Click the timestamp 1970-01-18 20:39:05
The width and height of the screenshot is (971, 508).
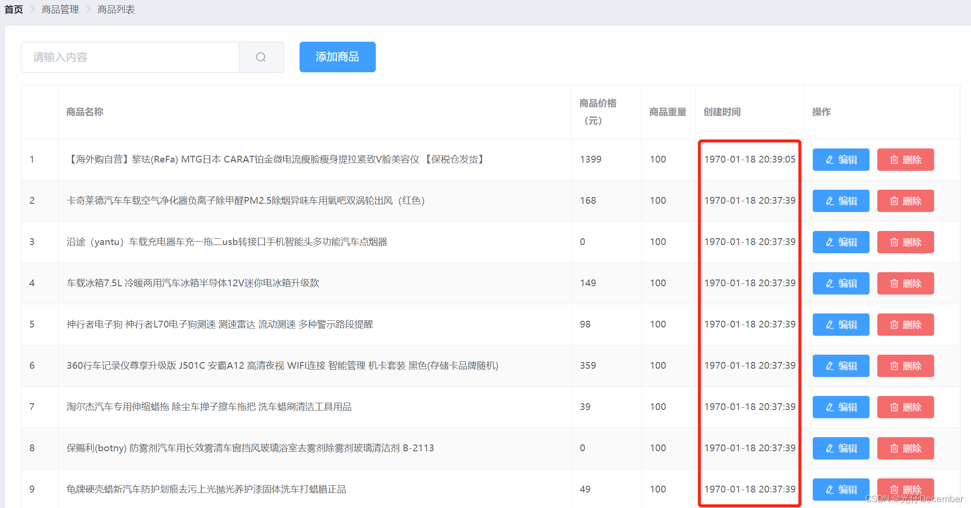click(750, 159)
